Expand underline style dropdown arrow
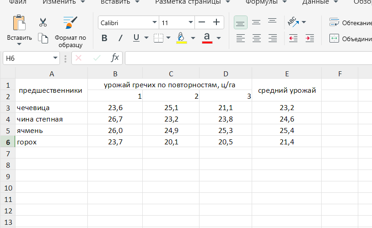372x228 pixels. click(x=146, y=38)
